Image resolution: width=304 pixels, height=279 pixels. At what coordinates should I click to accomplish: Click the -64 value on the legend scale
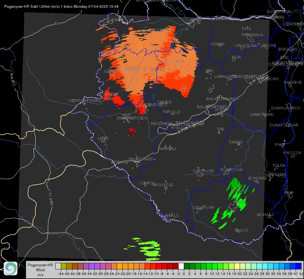click(61, 274)
